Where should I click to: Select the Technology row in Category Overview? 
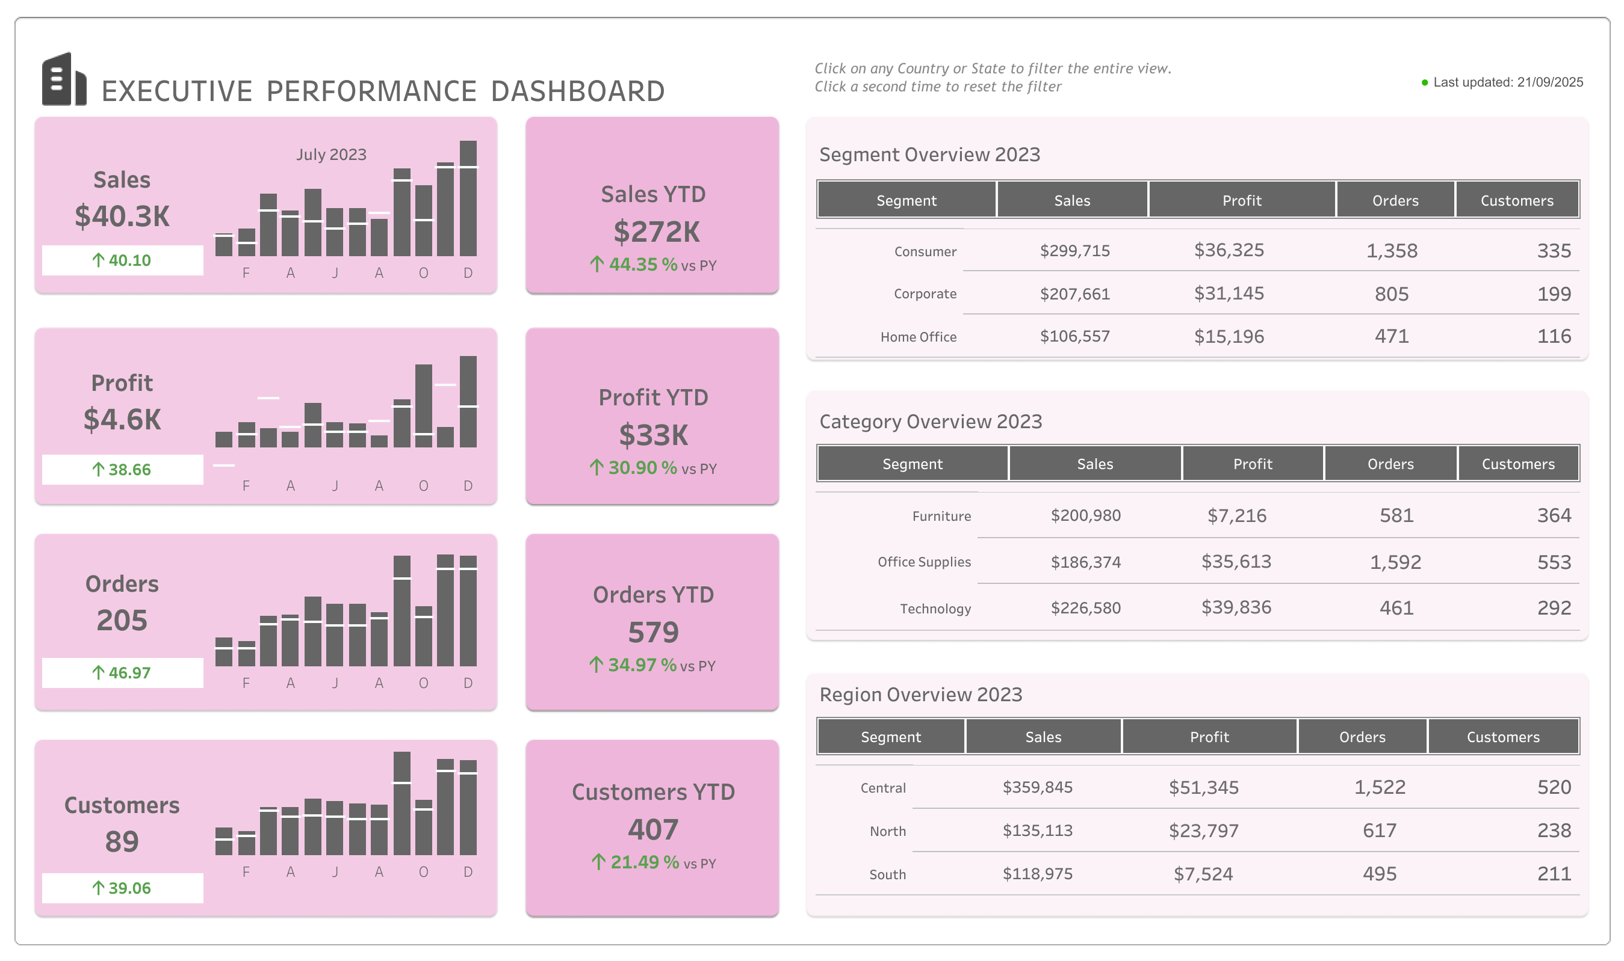tap(935, 608)
